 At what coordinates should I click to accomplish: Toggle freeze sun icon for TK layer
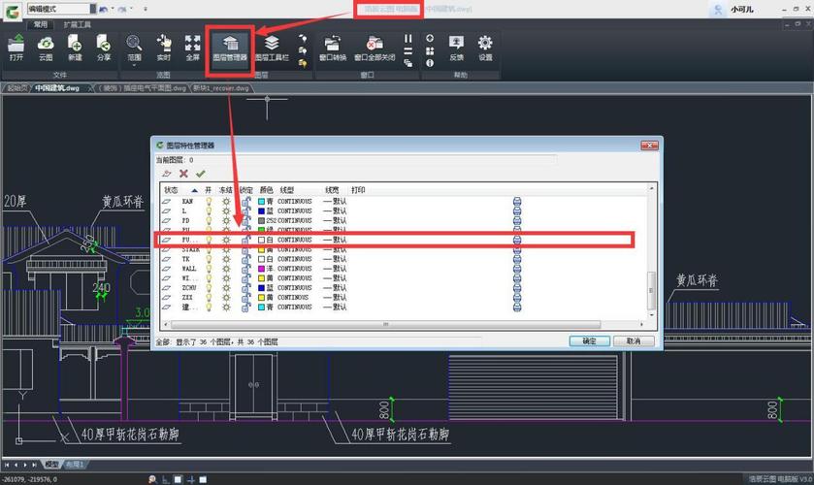click(226, 259)
